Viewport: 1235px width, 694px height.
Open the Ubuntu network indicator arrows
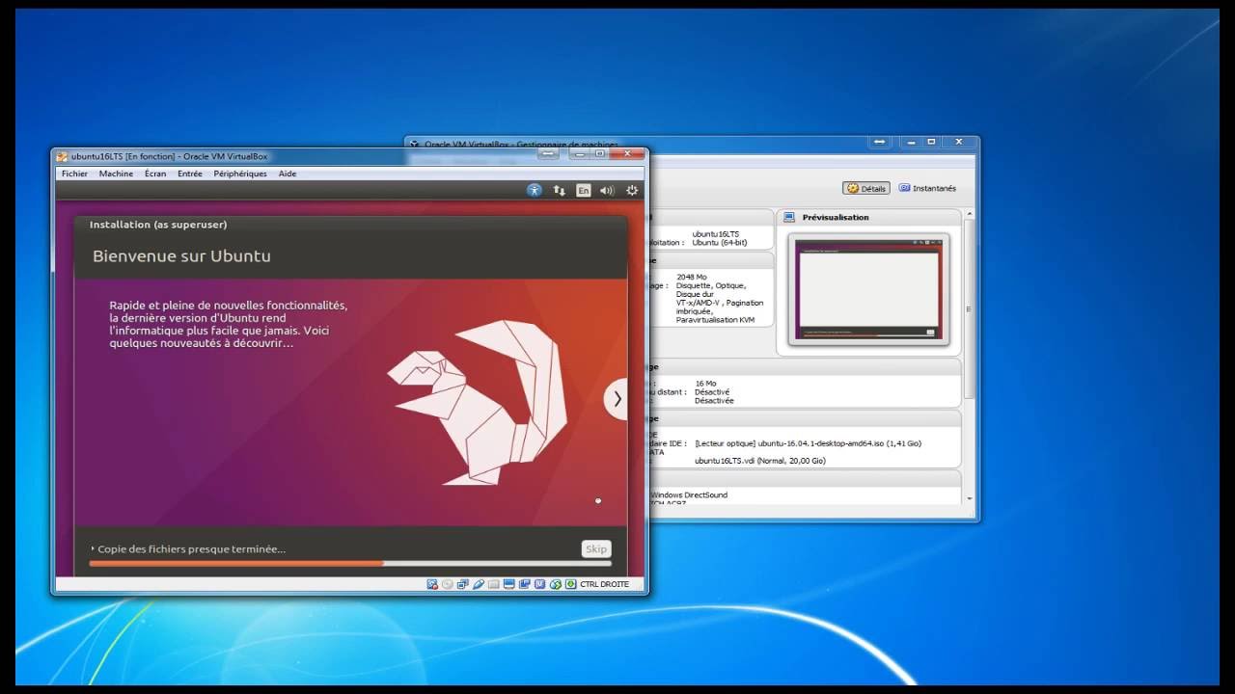(x=559, y=191)
